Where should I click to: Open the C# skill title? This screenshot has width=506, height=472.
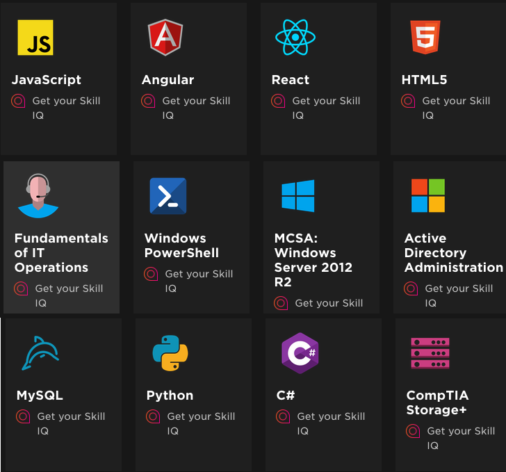(x=286, y=396)
